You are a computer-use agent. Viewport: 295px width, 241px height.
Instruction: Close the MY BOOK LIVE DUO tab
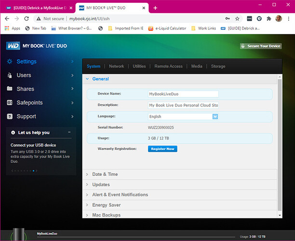coord(144,8)
